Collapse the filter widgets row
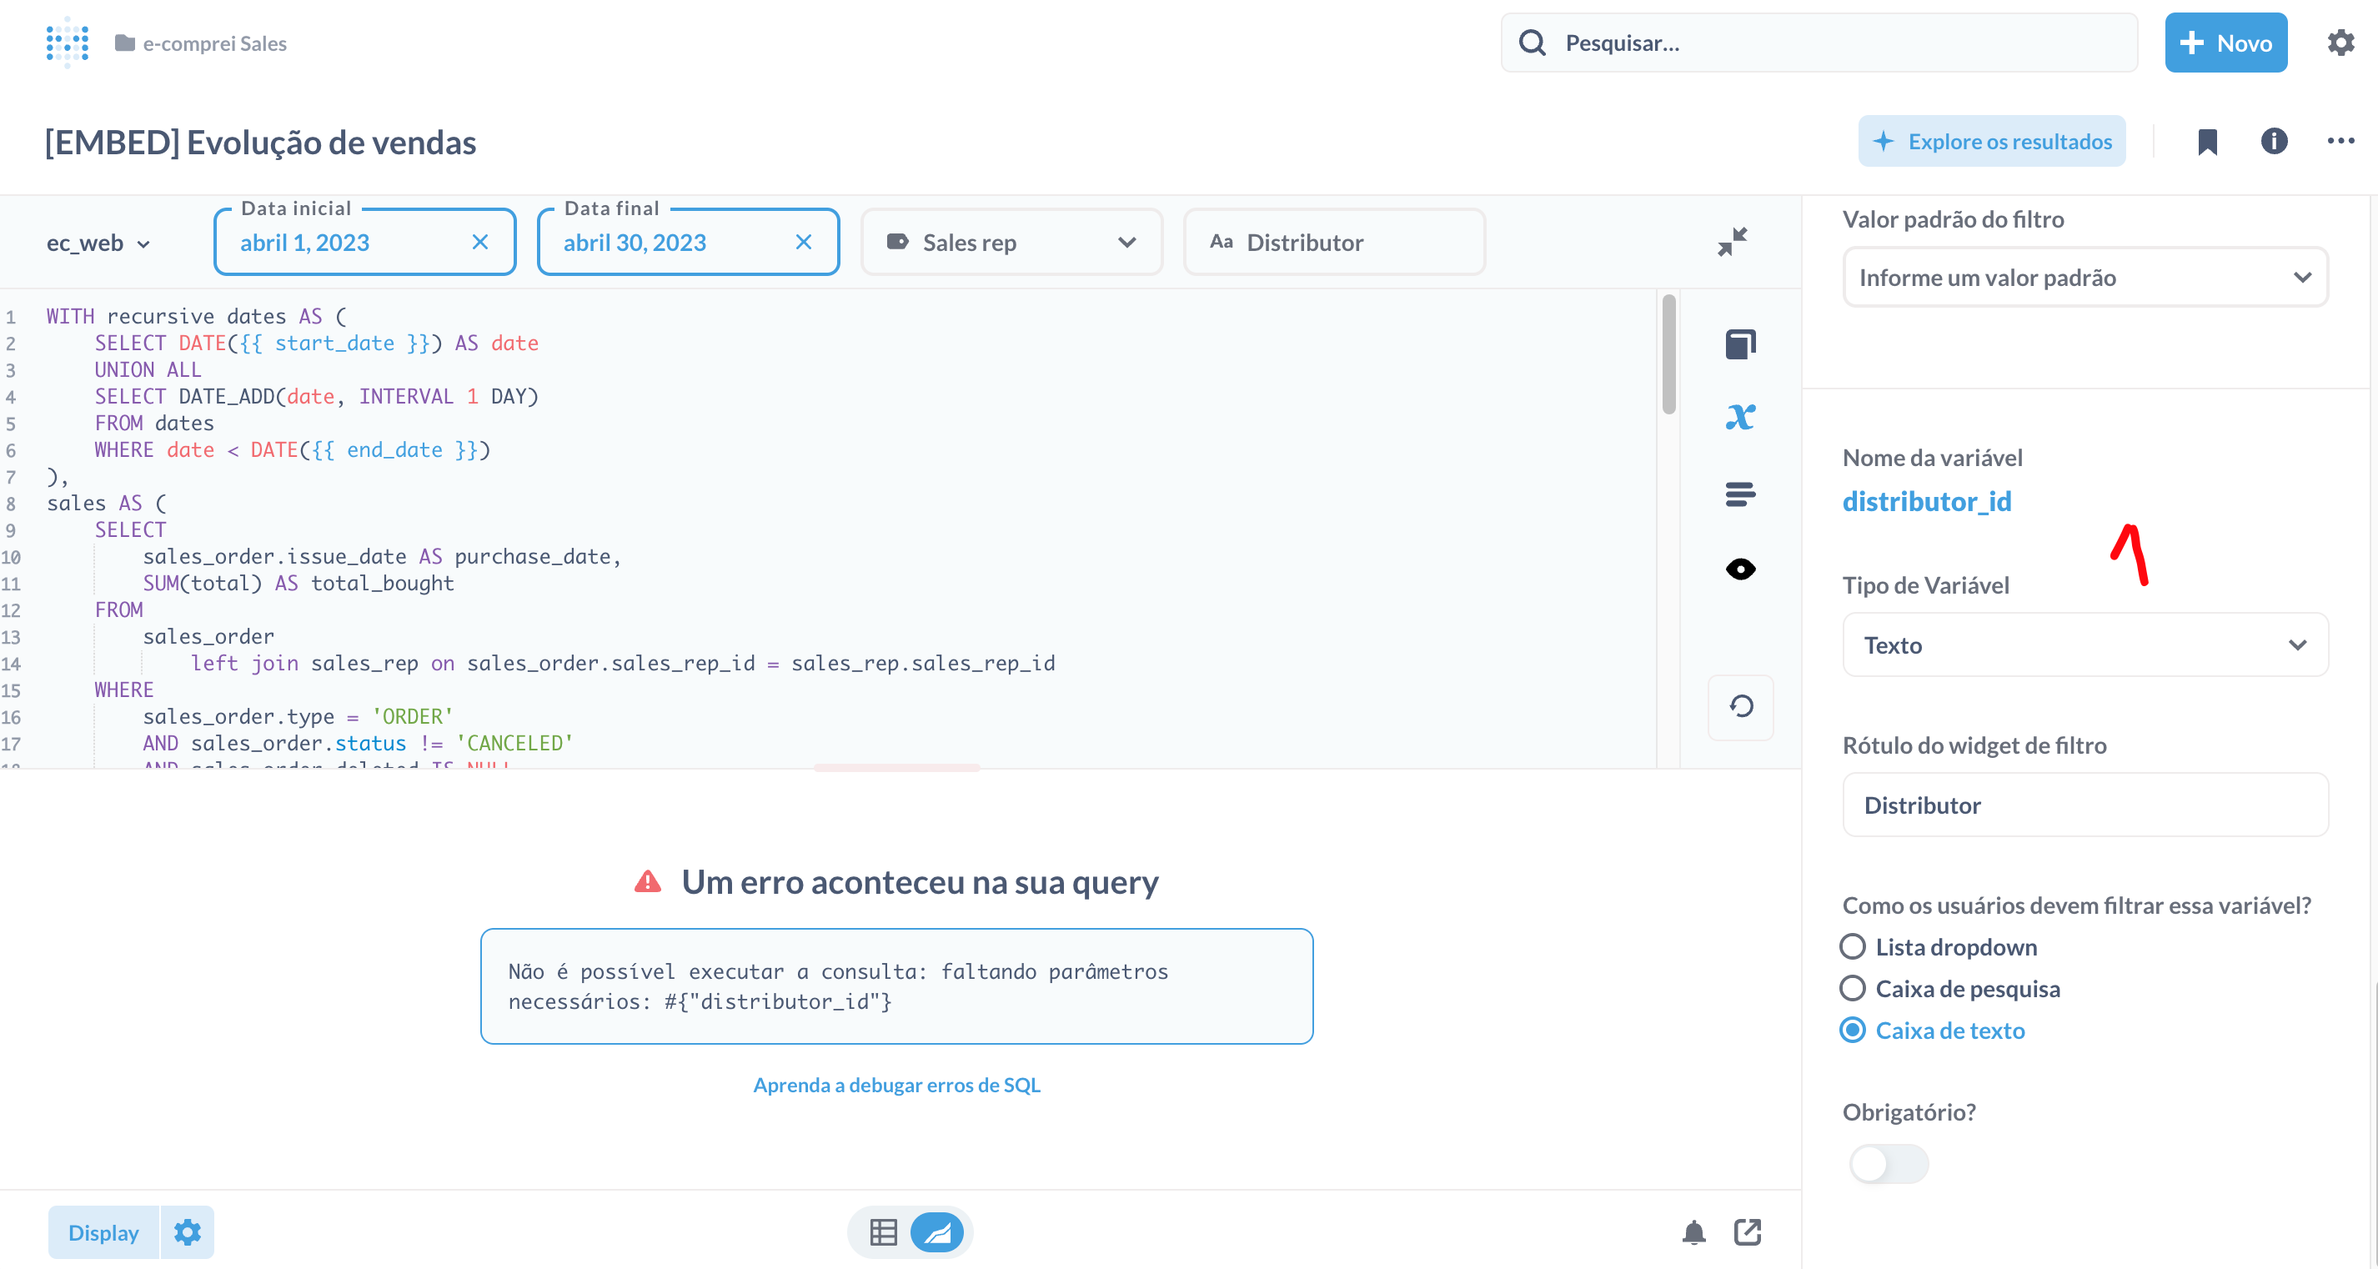This screenshot has height=1269, width=2378. [x=1732, y=242]
